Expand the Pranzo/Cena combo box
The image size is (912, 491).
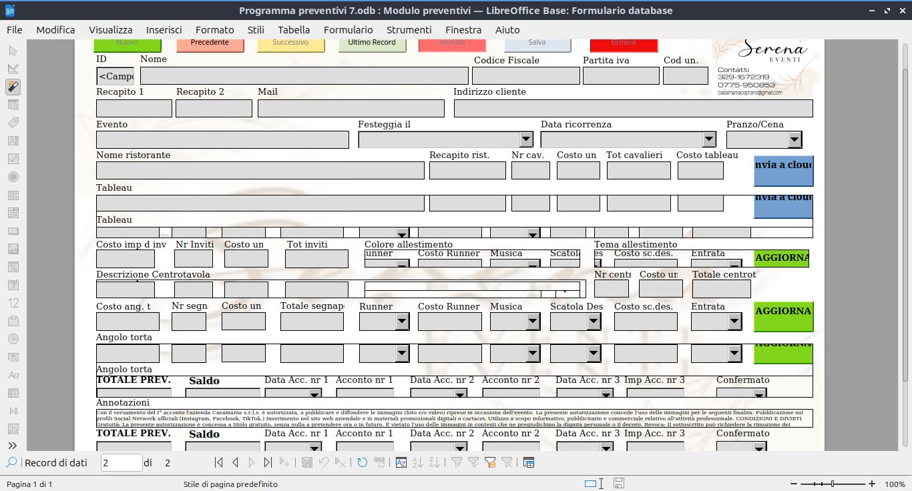[794, 139]
